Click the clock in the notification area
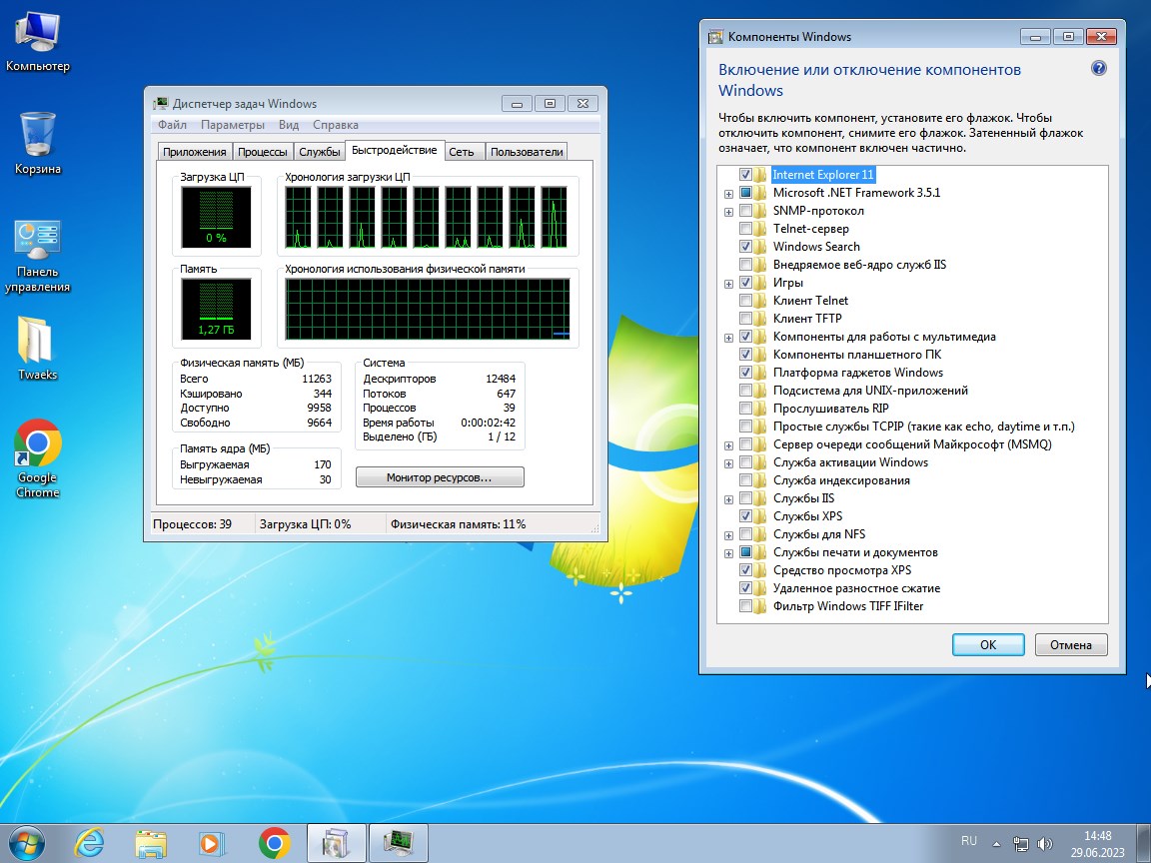 click(1097, 841)
